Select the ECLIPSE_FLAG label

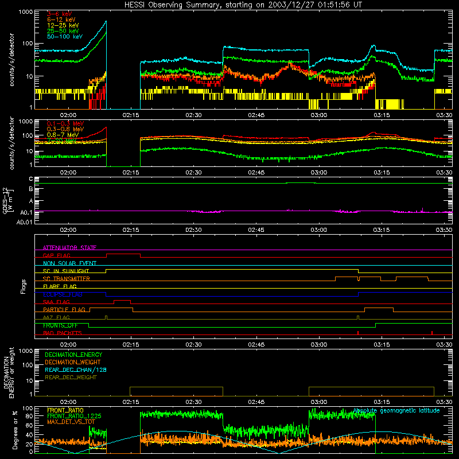click(63, 294)
